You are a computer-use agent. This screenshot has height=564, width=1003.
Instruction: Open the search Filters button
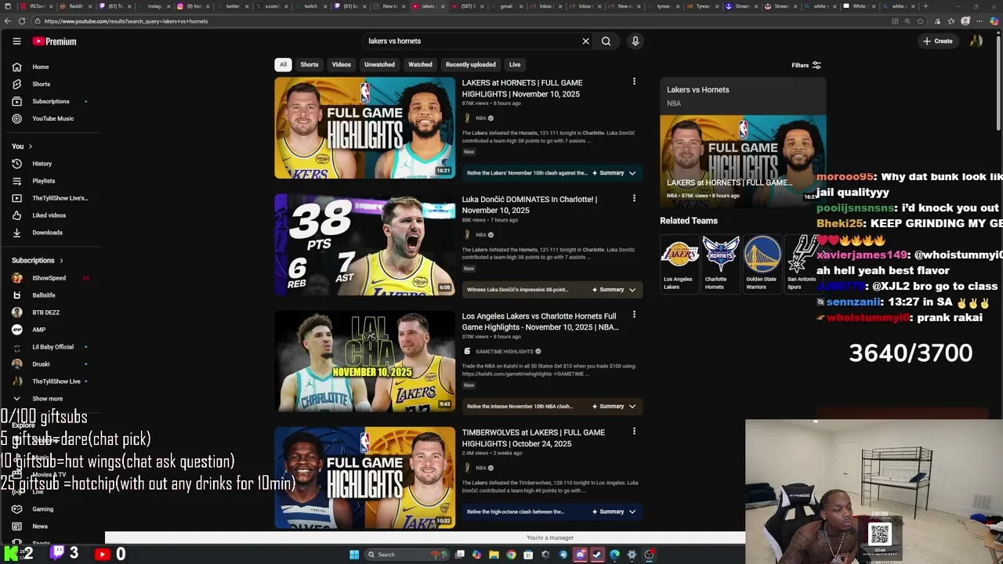click(x=806, y=65)
